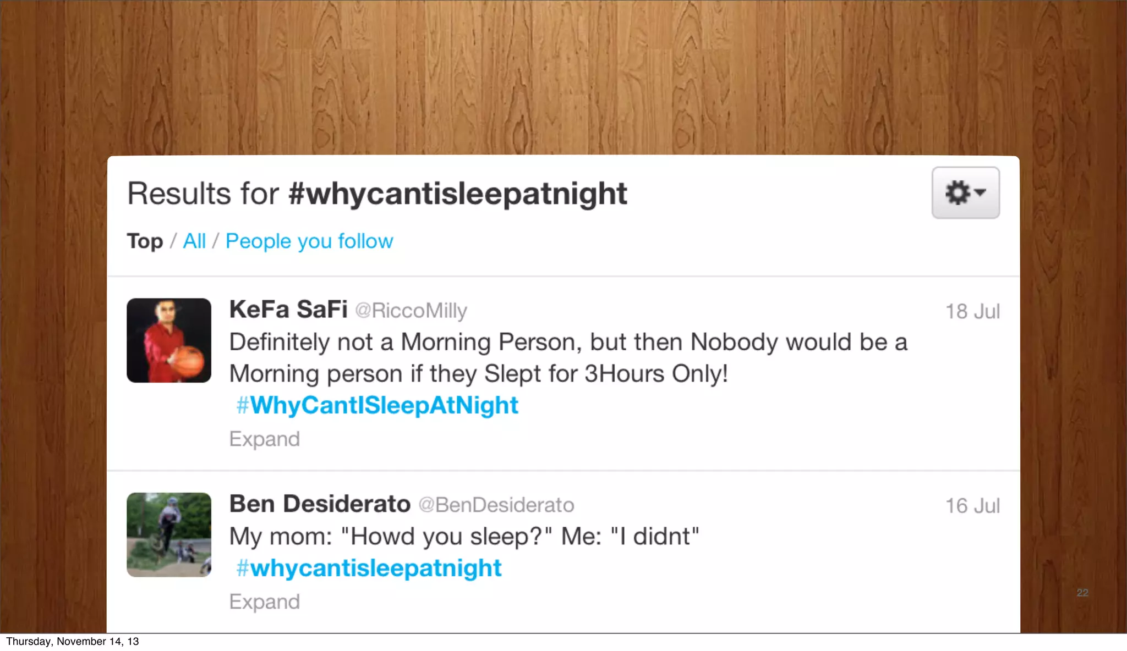
Task: Open the 16 Jul tweet timestamp
Action: (x=972, y=506)
